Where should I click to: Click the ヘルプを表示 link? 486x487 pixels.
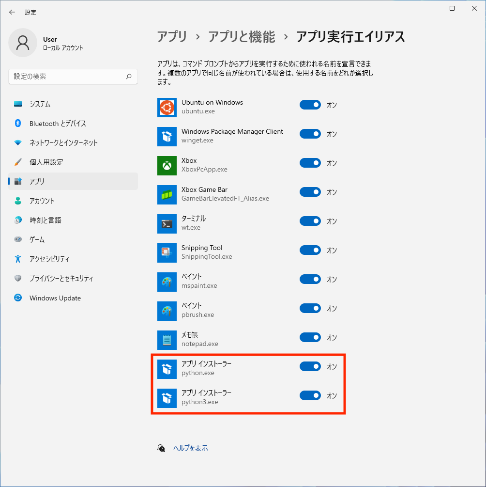(x=191, y=448)
